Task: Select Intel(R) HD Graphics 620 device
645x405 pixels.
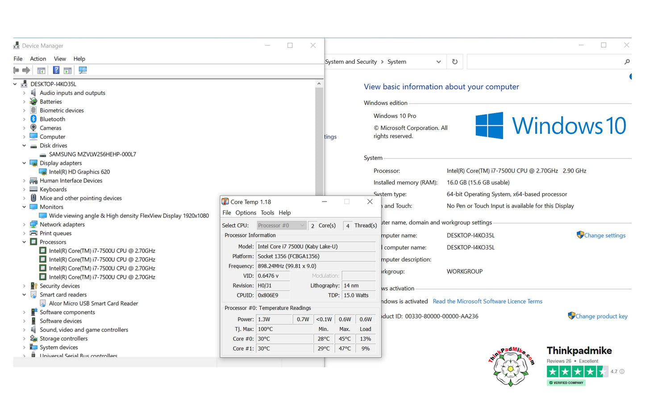Action: [x=79, y=172]
